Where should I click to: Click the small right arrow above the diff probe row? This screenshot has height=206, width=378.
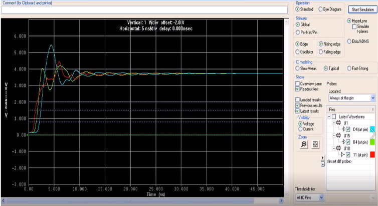pos(323,157)
